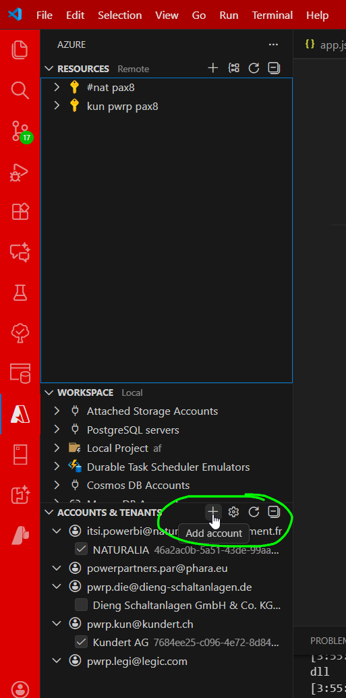Open the Testing flask view

[x=20, y=293]
